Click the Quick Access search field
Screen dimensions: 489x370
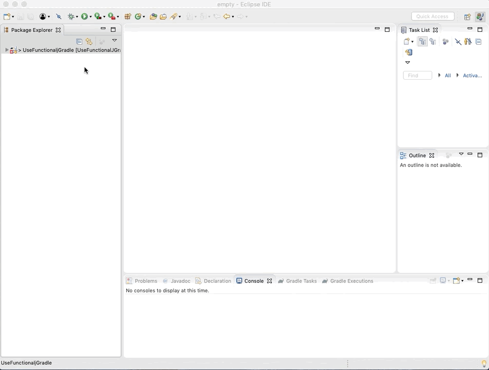432,16
